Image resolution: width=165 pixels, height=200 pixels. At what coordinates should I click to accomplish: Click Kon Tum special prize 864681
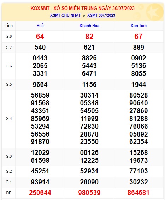click(139, 193)
